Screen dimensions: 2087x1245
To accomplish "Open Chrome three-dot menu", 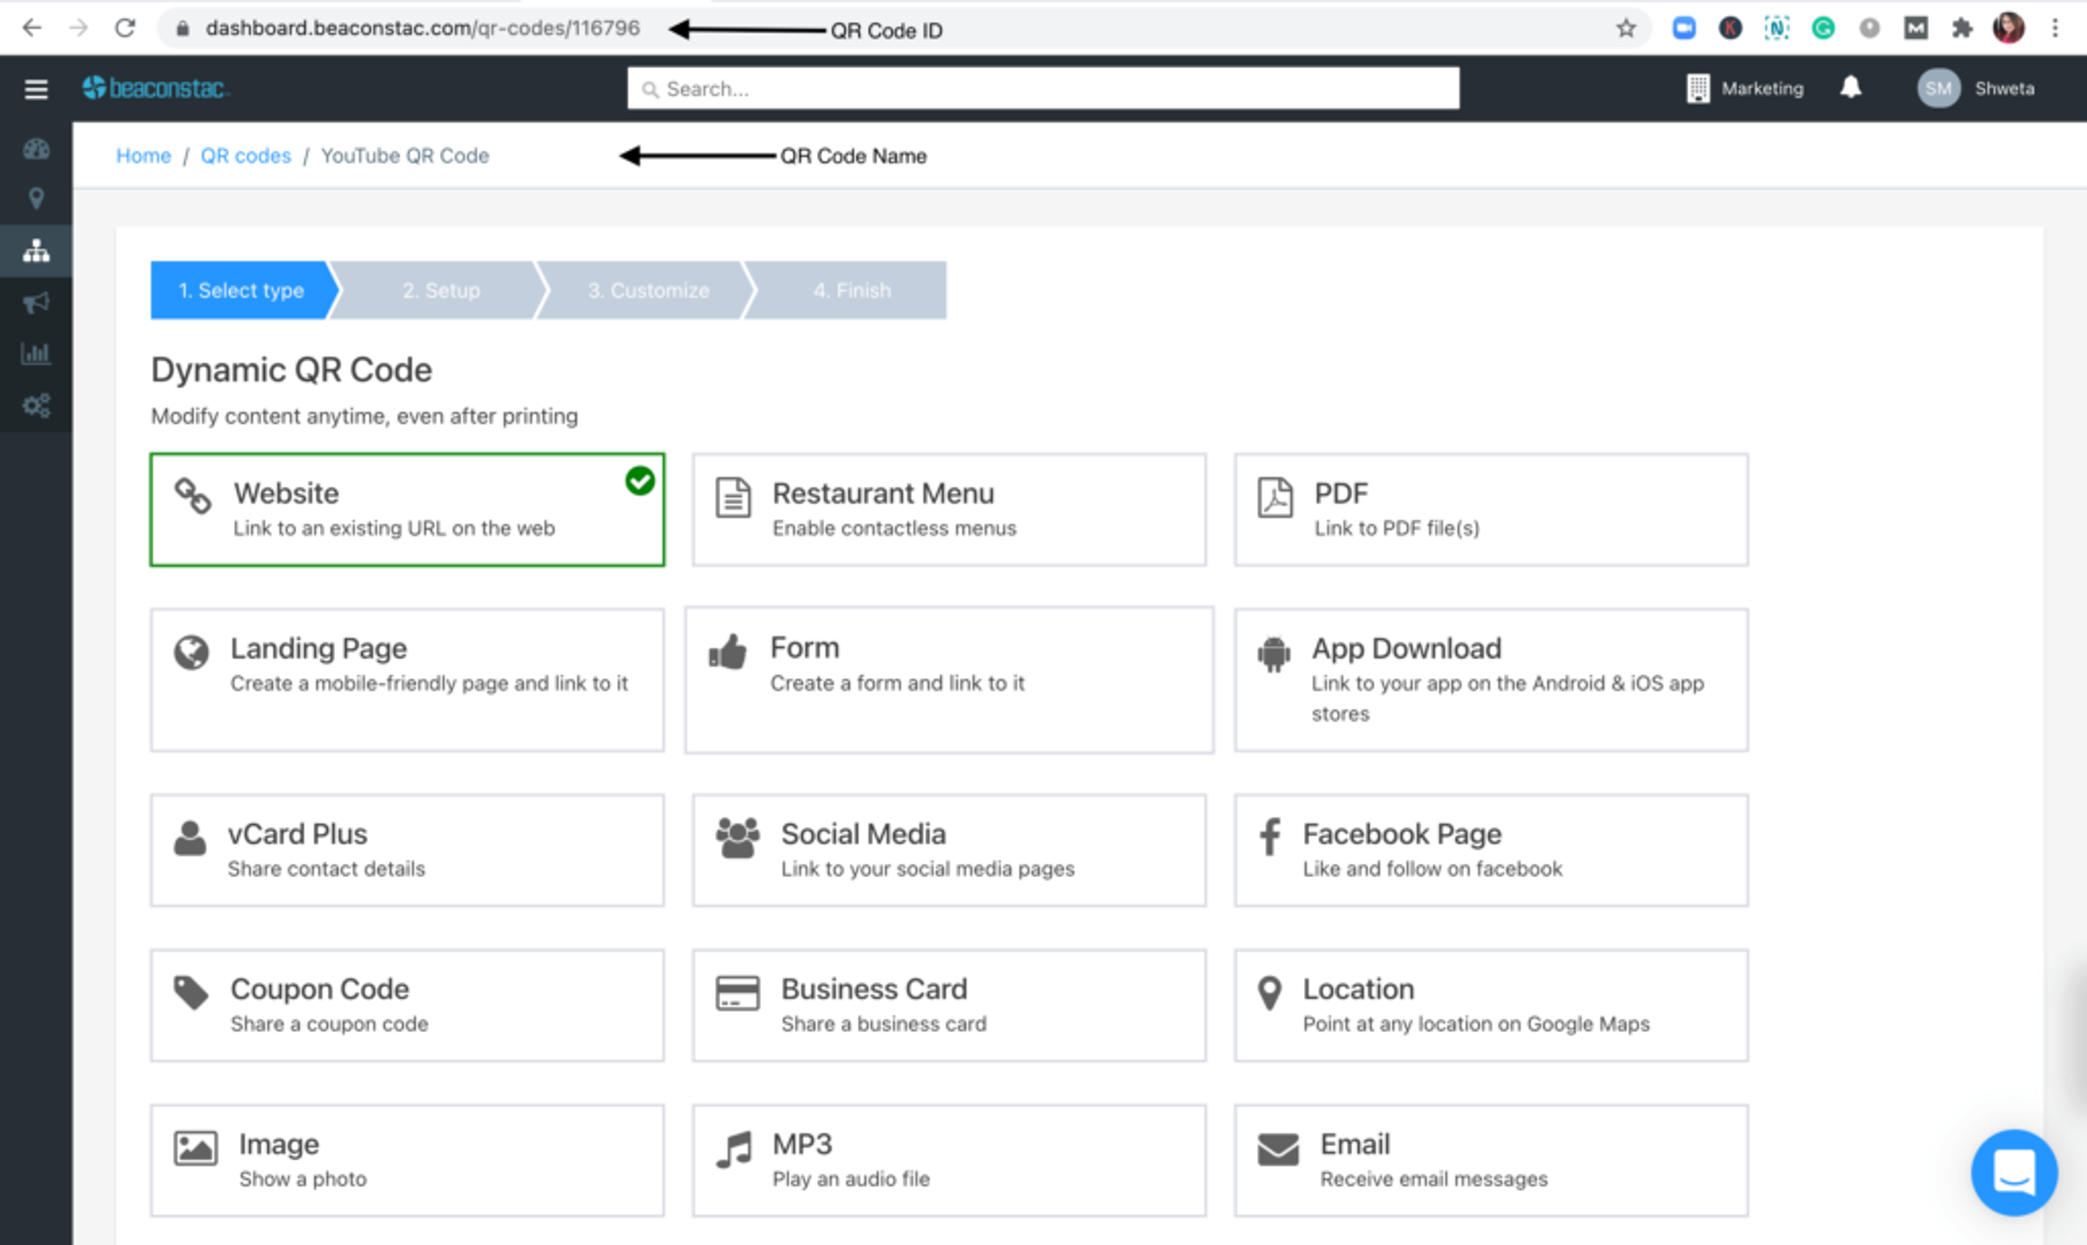I will (2054, 28).
